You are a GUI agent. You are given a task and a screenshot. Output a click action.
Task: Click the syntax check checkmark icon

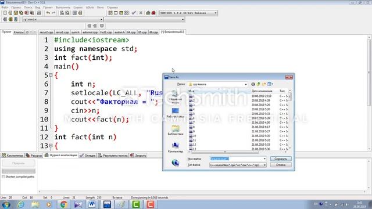(134, 13)
